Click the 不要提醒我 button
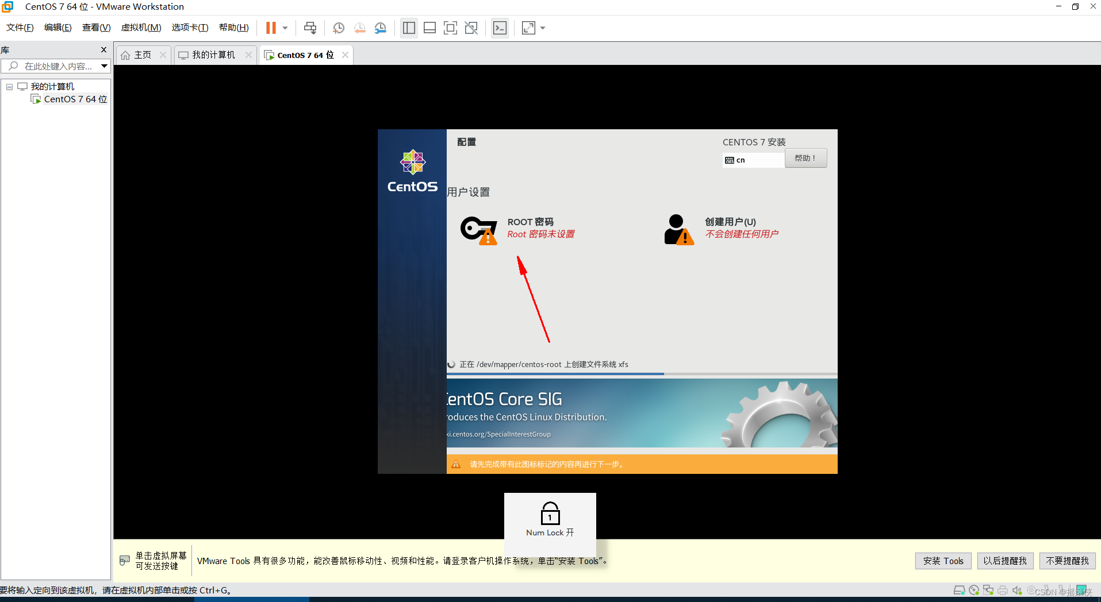This screenshot has width=1101, height=602. click(x=1067, y=561)
